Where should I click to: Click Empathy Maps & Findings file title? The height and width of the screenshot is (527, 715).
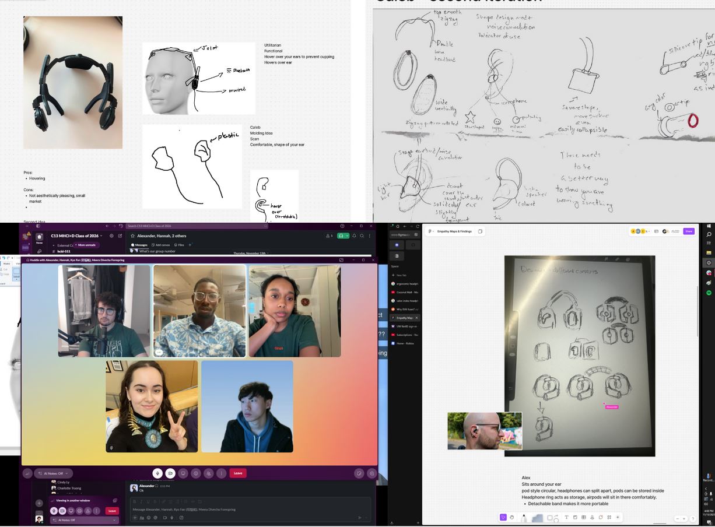pyautogui.click(x=454, y=231)
